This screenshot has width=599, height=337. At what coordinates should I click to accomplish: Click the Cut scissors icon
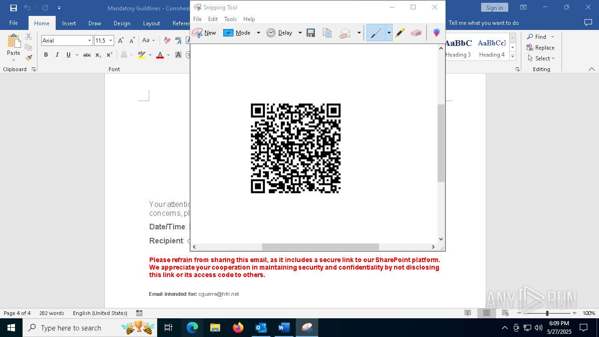[29, 37]
